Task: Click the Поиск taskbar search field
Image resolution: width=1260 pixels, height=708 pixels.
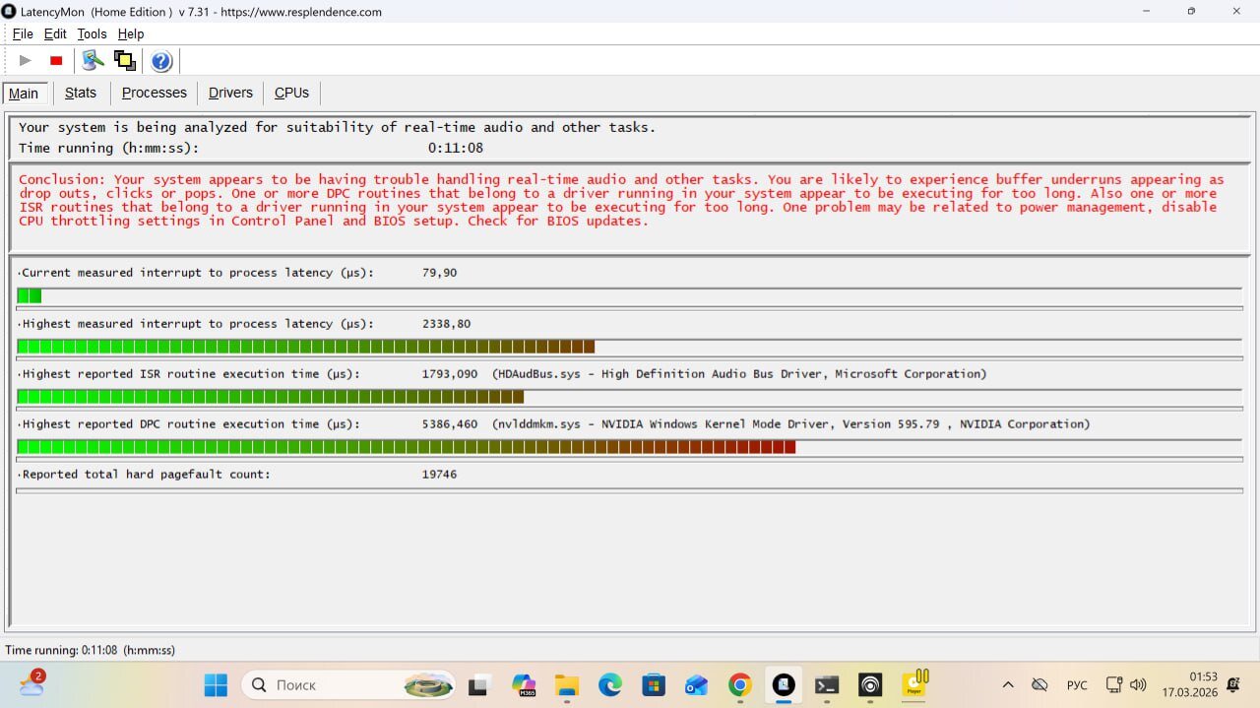Action: coord(325,685)
